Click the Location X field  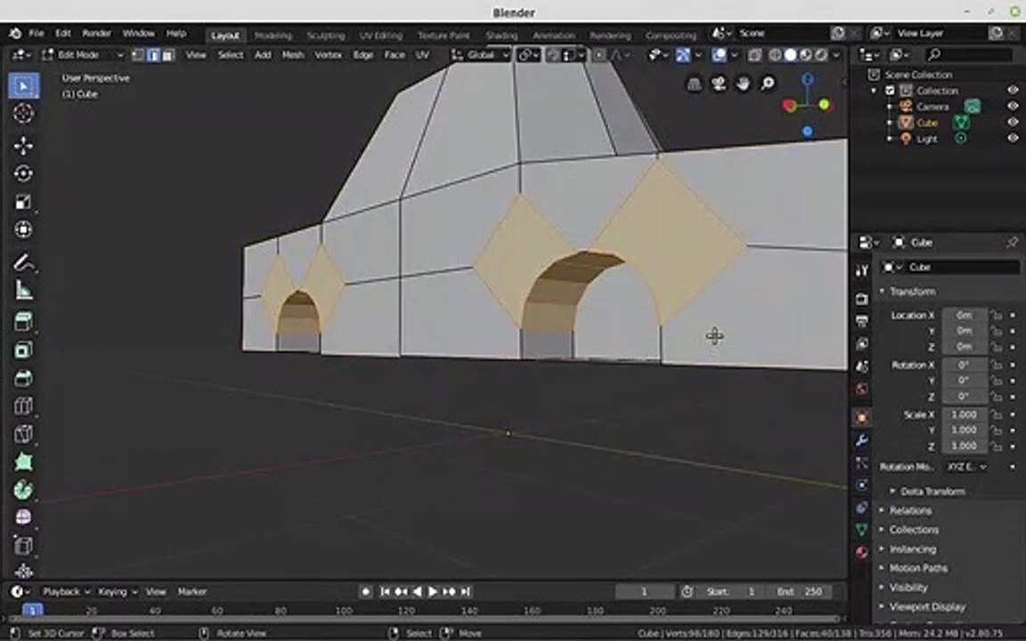(965, 314)
